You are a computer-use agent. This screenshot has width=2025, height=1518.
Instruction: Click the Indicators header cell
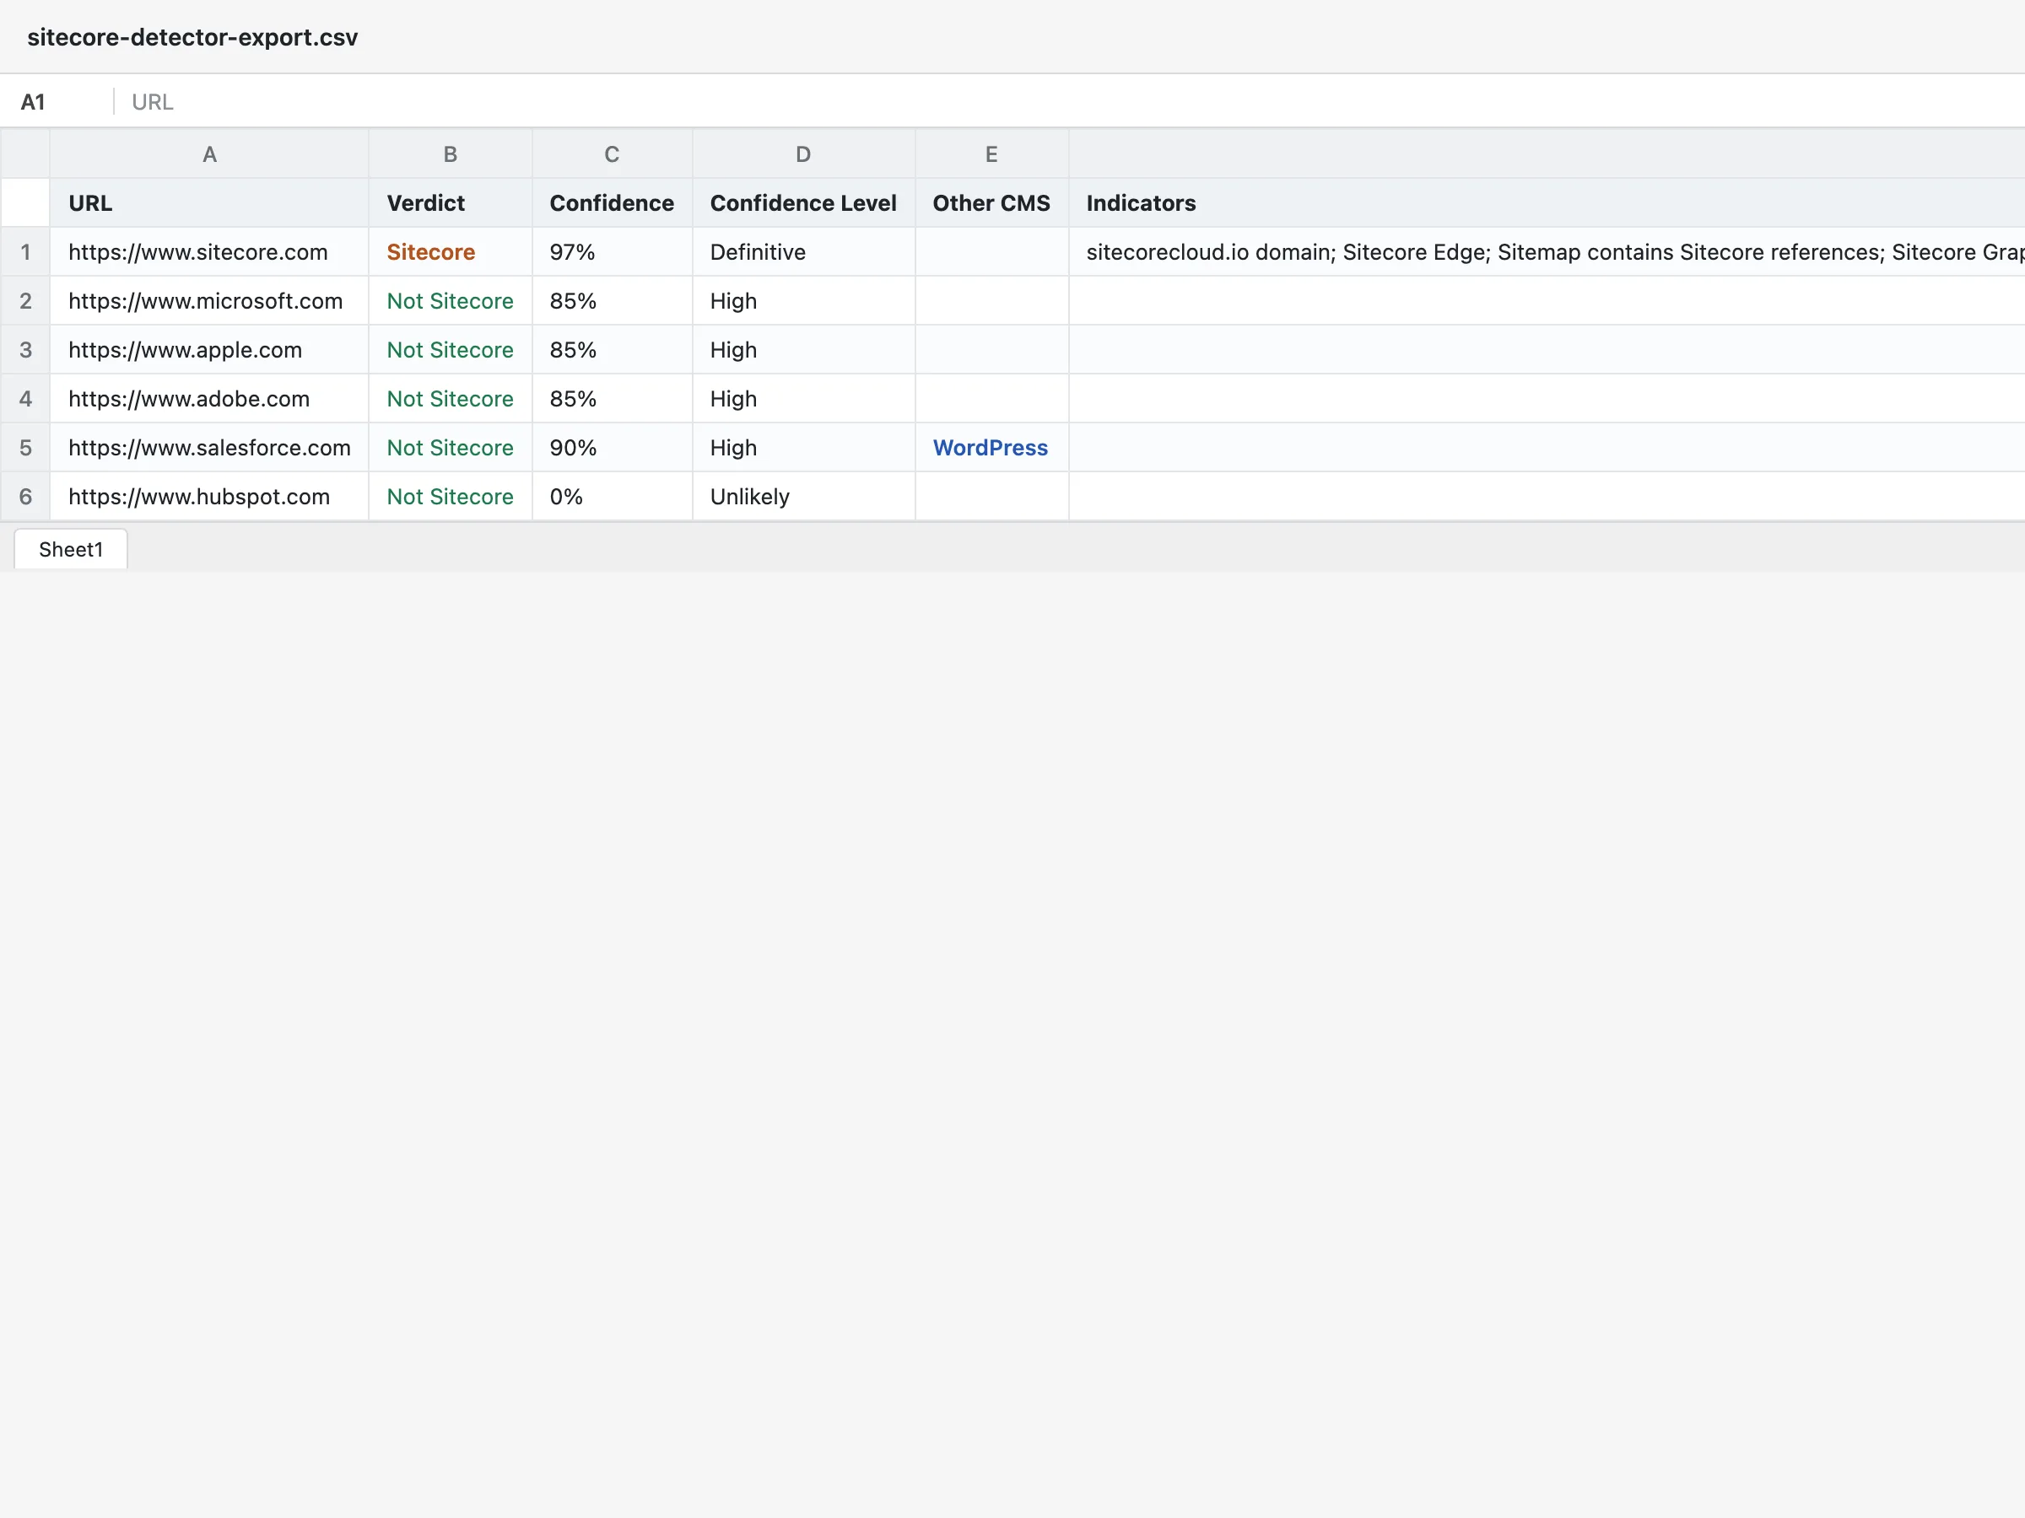point(1547,203)
